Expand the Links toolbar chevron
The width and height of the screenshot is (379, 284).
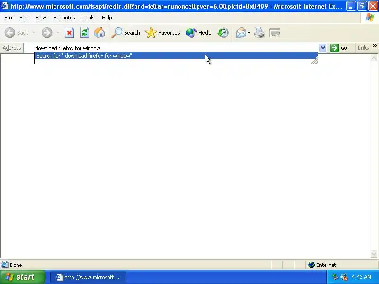[x=375, y=45]
